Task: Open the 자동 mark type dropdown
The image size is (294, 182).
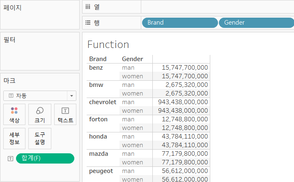Action: [x=40, y=96]
